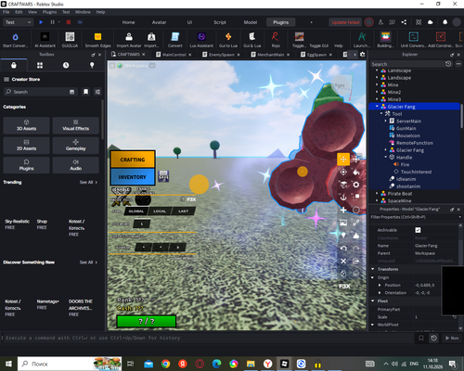Click the Toolbox search field
The image size is (464, 371).
(40, 92)
